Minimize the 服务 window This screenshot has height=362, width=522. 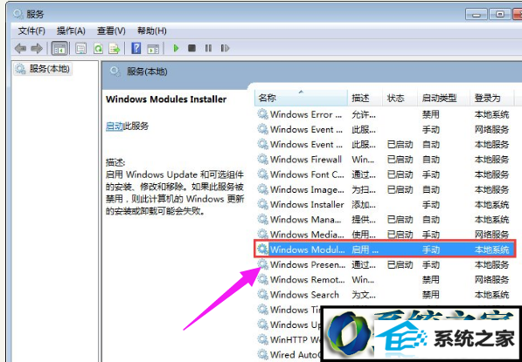click(x=476, y=15)
